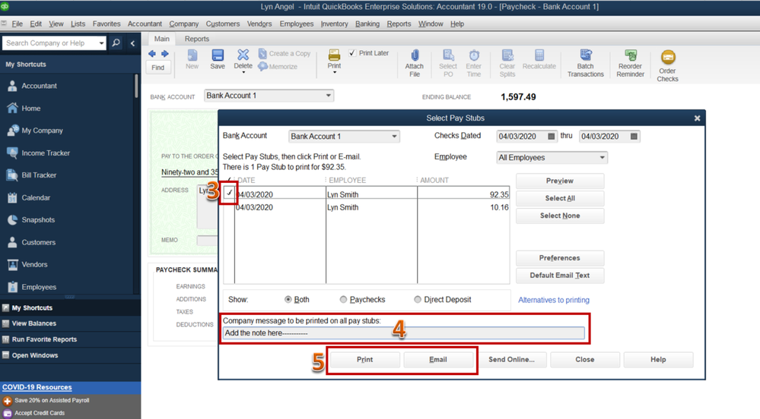Open Calendar shortcut
The image size is (760, 419).
(36, 197)
